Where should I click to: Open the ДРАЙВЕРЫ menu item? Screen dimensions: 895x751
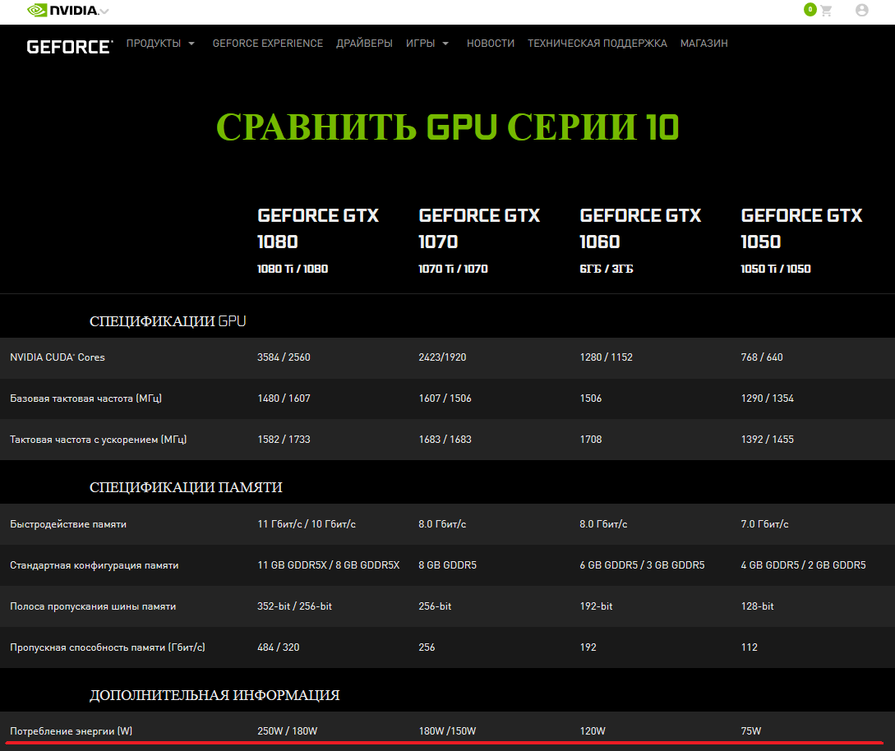(364, 44)
